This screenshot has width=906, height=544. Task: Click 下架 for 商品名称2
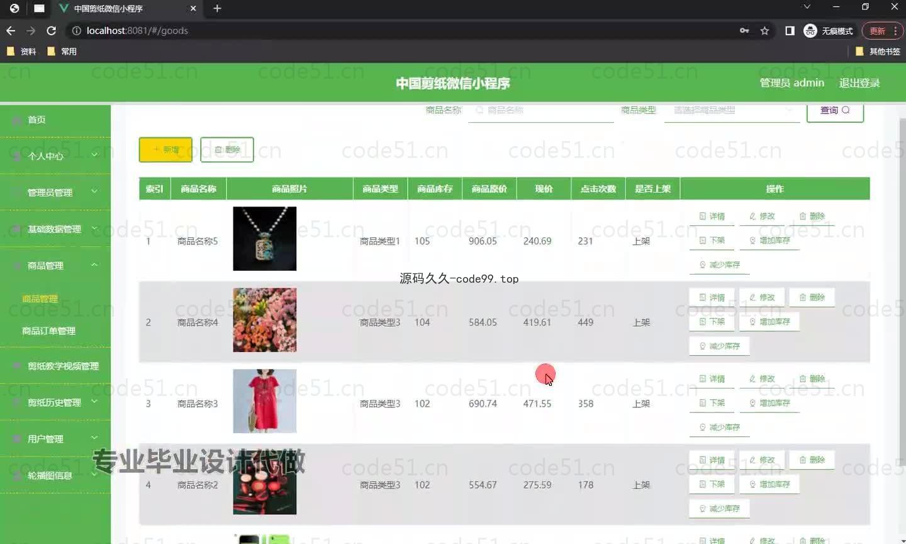click(x=712, y=484)
